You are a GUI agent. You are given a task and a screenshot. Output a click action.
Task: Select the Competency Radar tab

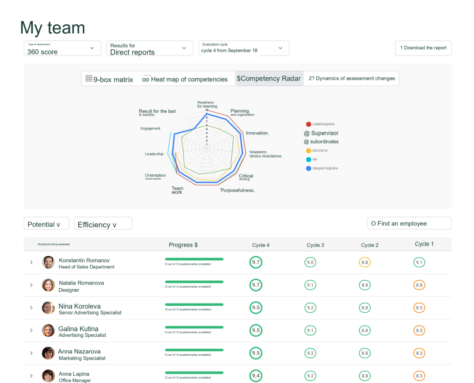(269, 79)
